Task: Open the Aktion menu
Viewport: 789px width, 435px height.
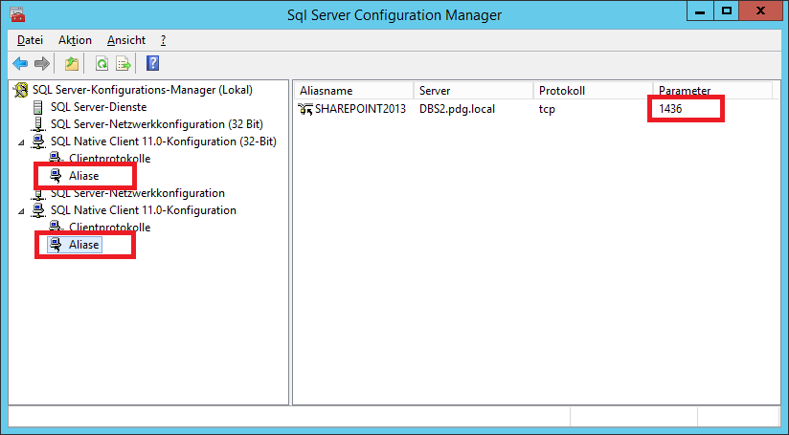Action: click(x=75, y=40)
